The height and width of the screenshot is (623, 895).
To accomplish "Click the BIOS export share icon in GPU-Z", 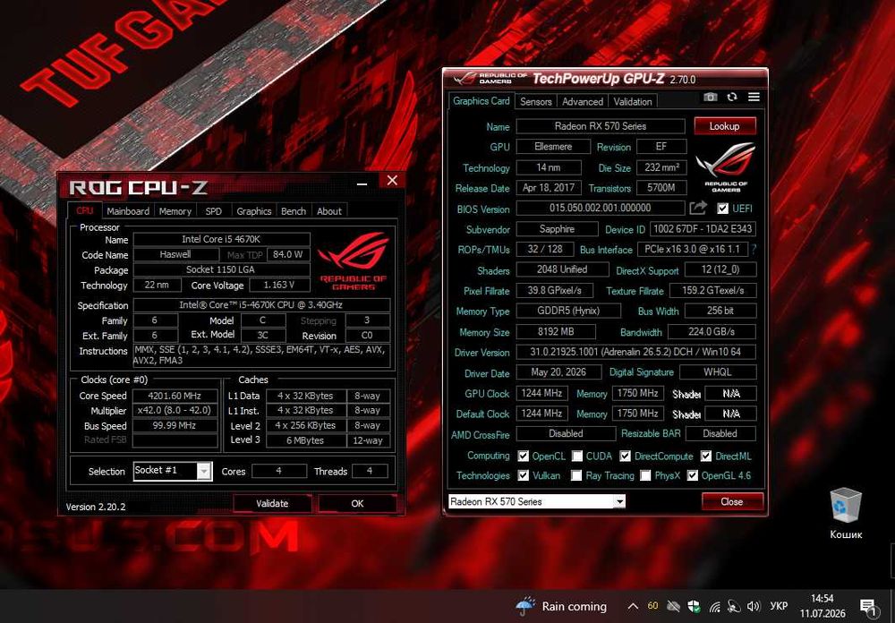I will [698, 208].
